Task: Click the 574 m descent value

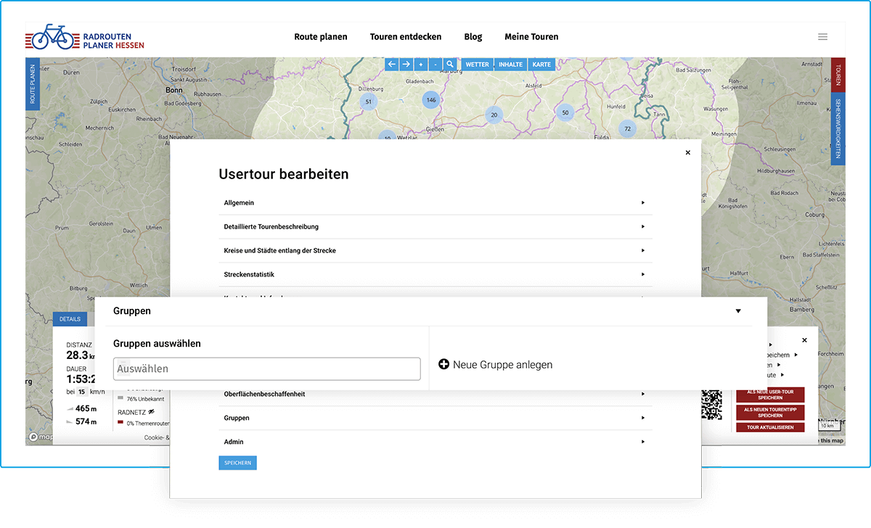Action: (x=86, y=421)
